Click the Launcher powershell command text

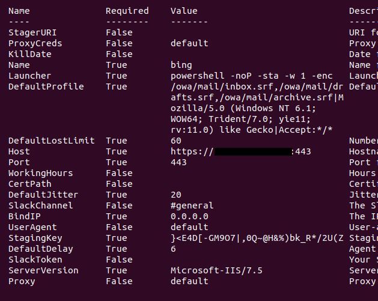(252, 76)
